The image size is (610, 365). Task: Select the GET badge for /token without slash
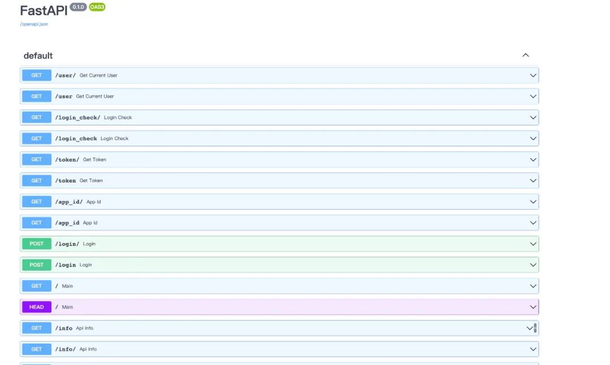point(37,181)
